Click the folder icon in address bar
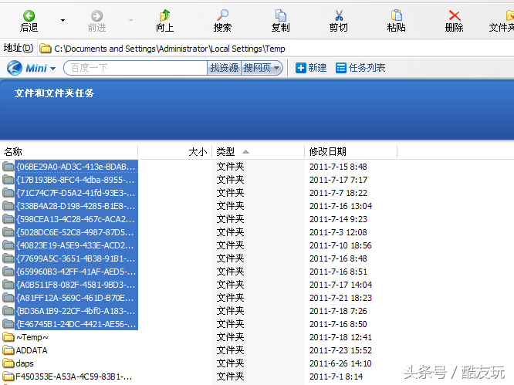The height and width of the screenshot is (385, 514). [x=46, y=49]
